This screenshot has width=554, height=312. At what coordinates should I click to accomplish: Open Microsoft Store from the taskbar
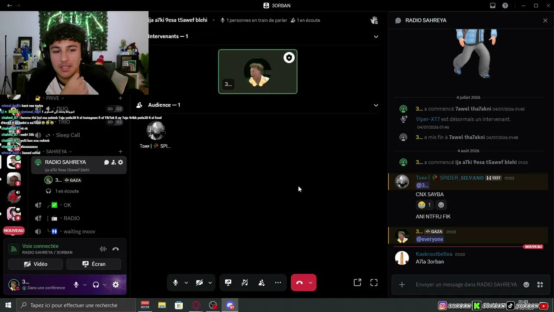(x=179, y=305)
